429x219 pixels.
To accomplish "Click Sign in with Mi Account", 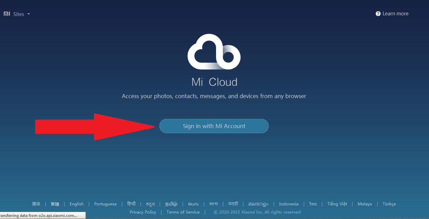I will [214, 126].
